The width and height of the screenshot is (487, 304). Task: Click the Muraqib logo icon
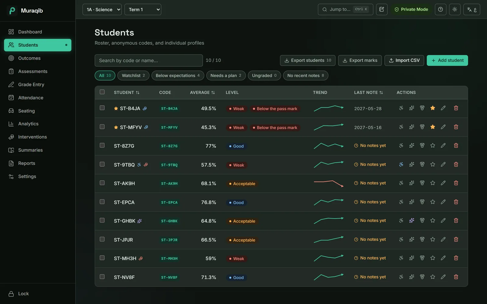coord(12,11)
